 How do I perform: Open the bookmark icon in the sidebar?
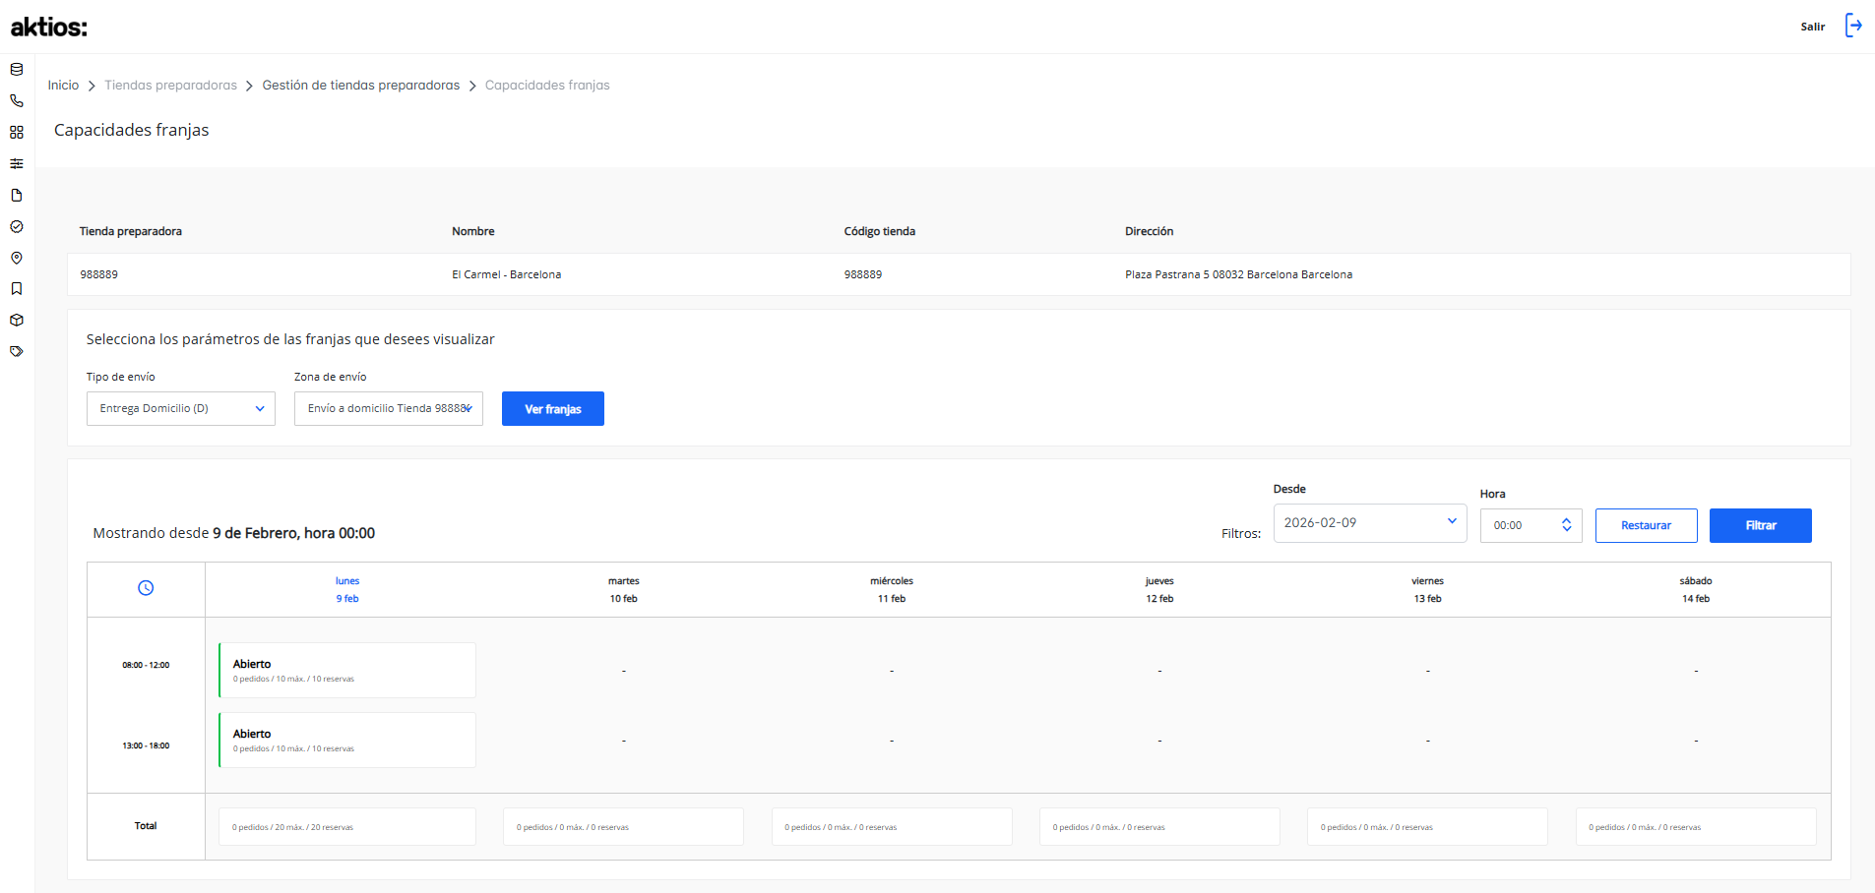17,288
